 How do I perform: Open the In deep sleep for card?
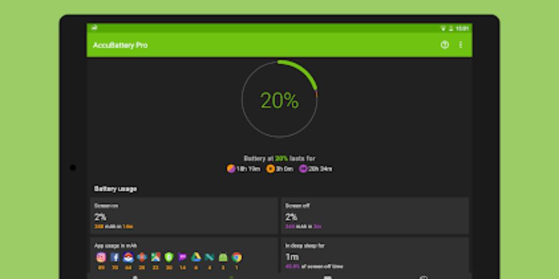(375, 255)
